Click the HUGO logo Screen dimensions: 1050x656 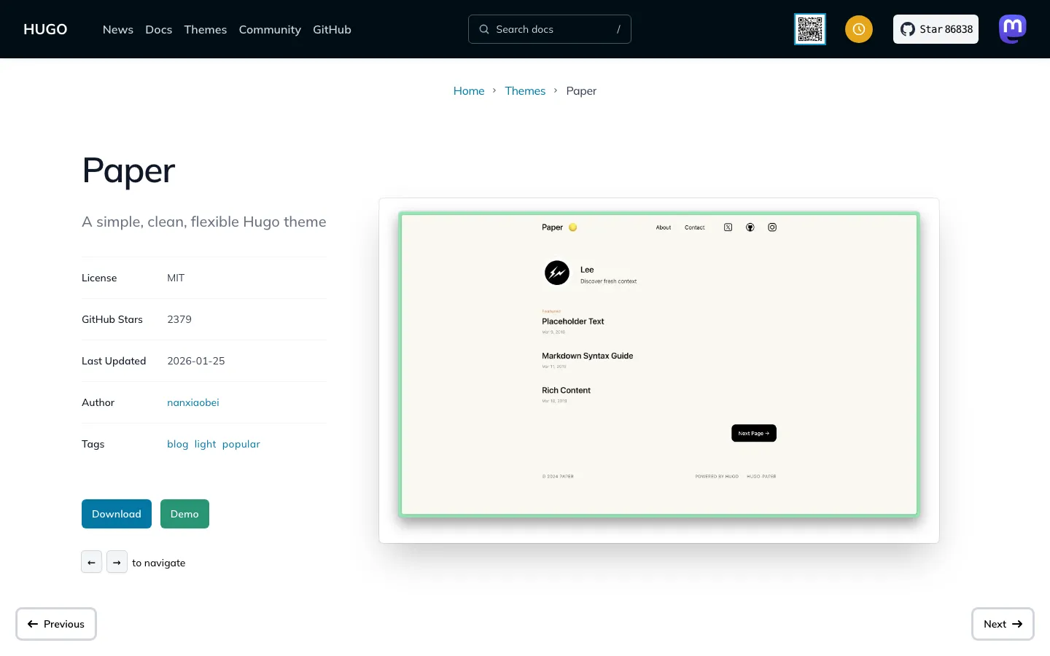(x=45, y=29)
